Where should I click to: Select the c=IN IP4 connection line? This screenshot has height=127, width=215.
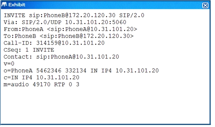(41, 77)
